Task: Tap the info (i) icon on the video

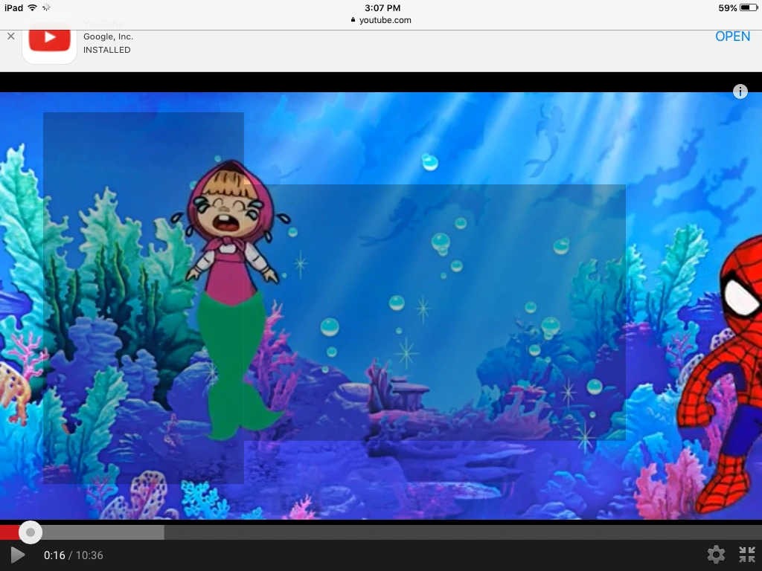Action: [x=740, y=91]
